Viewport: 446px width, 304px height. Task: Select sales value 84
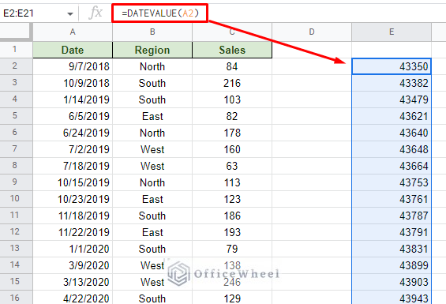(x=232, y=66)
